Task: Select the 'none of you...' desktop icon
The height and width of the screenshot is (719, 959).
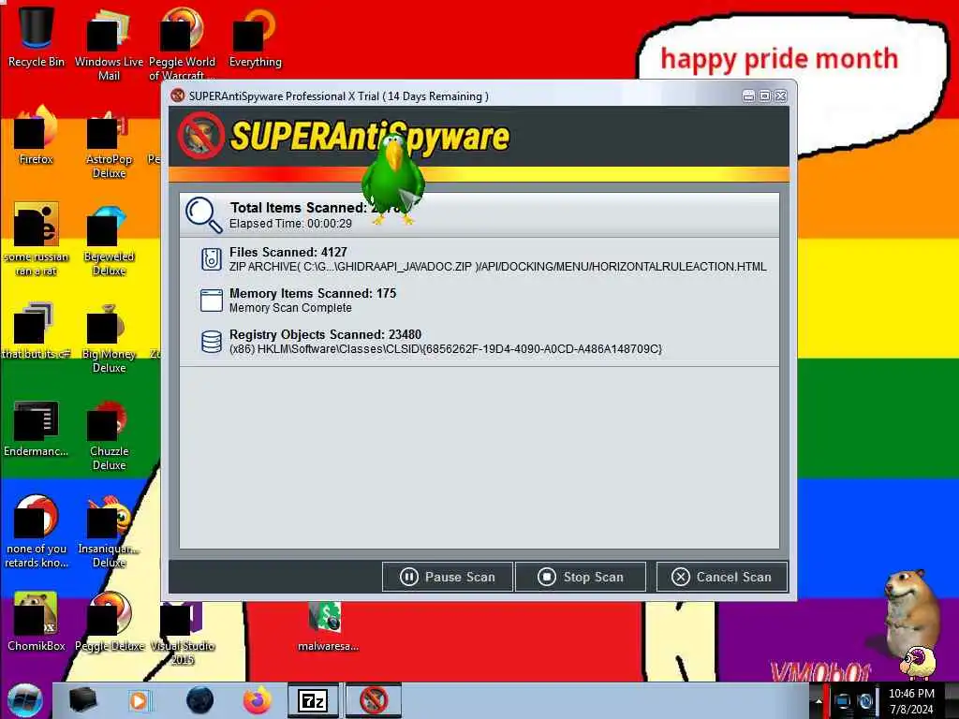Action: coord(37,532)
